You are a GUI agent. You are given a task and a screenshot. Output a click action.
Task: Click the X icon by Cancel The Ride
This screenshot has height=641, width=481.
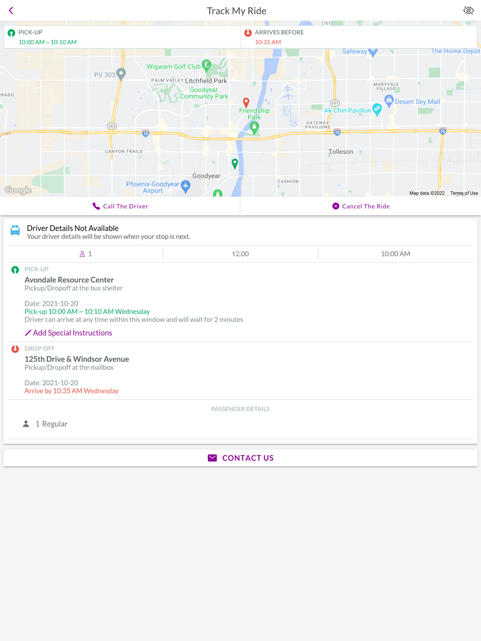pyautogui.click(x=336, y=206)
